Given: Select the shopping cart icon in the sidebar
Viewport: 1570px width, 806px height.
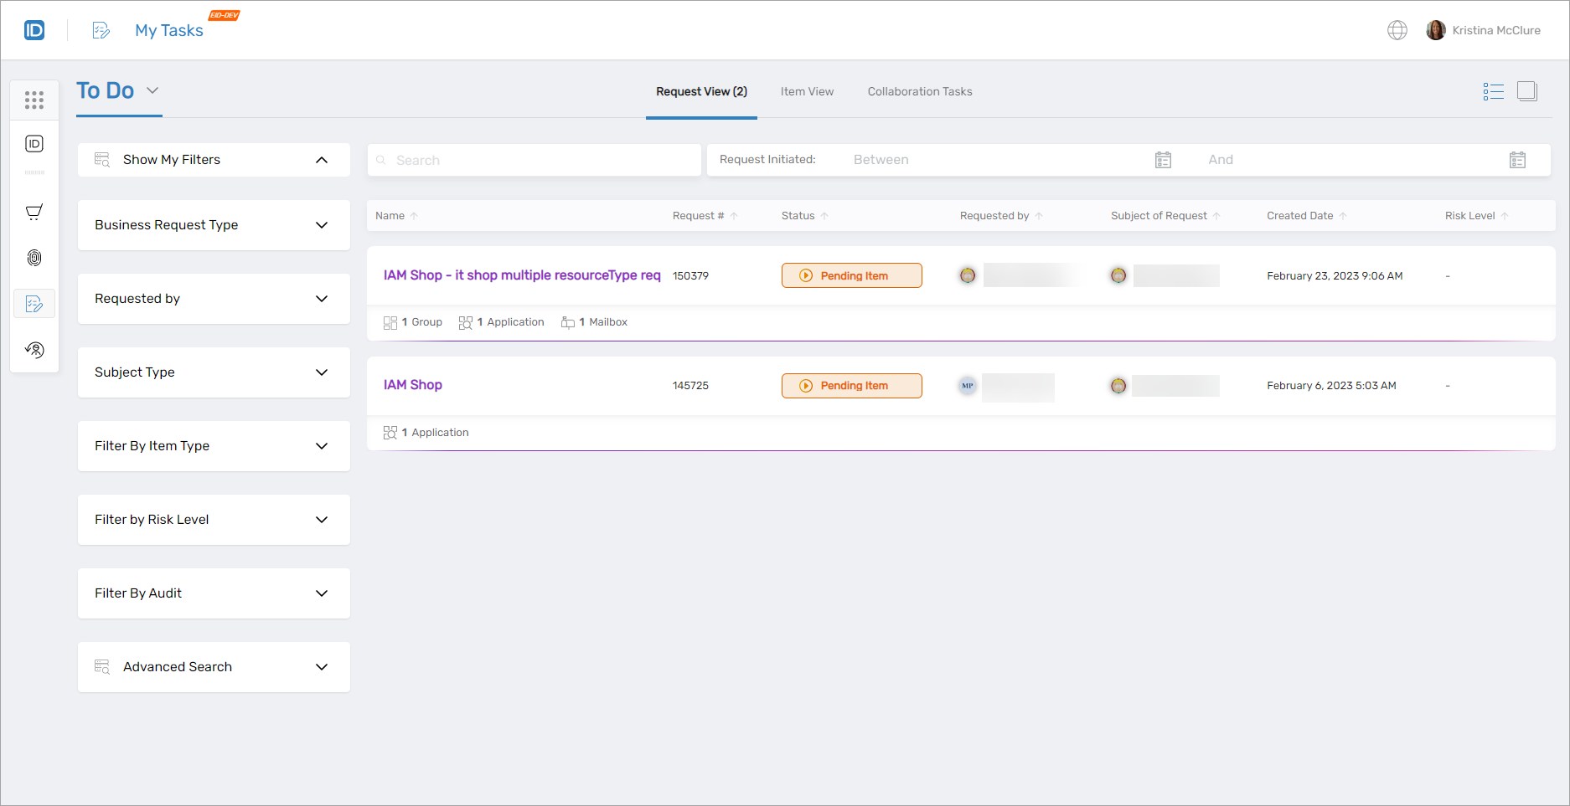Looking at the screenshot, I should (x=34, y=212).
